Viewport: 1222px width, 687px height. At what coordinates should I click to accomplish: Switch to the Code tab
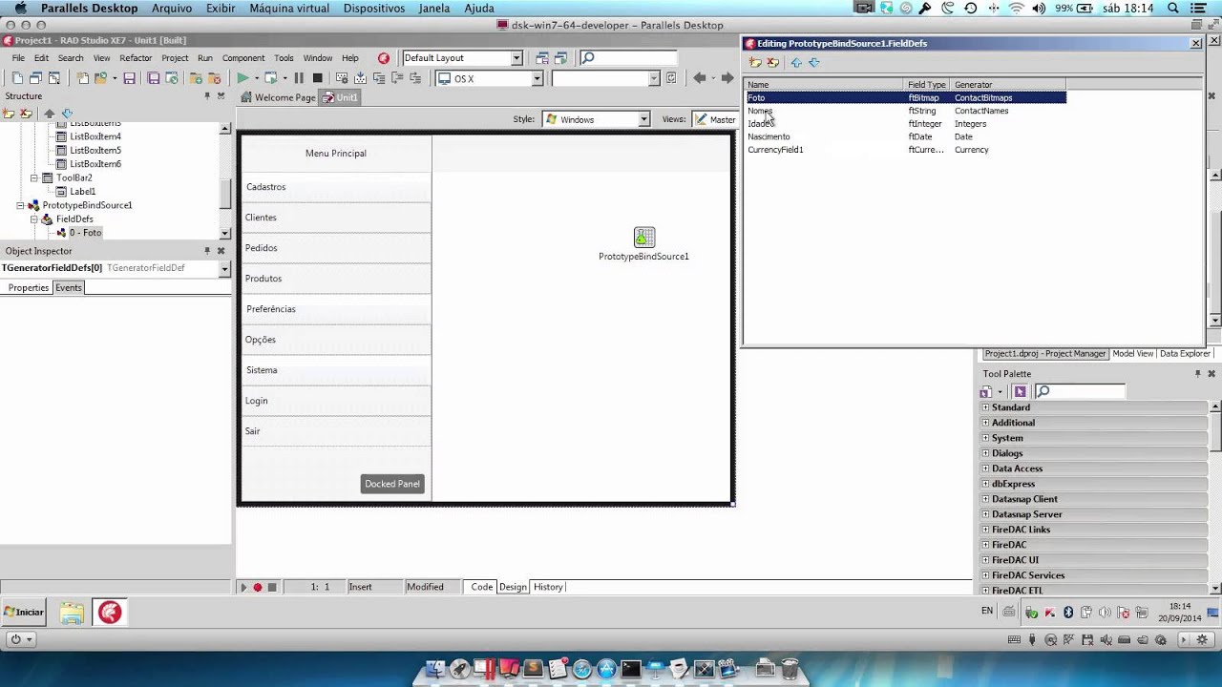[x=481, y=587]
